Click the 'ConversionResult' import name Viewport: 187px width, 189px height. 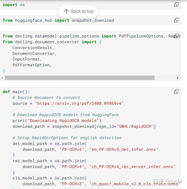click(32, 48)
